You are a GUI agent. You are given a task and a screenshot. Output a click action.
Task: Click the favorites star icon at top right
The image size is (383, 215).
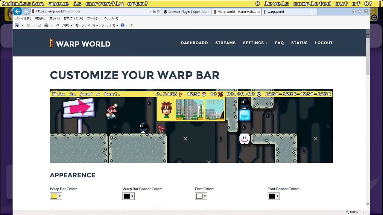click(360, 11)
